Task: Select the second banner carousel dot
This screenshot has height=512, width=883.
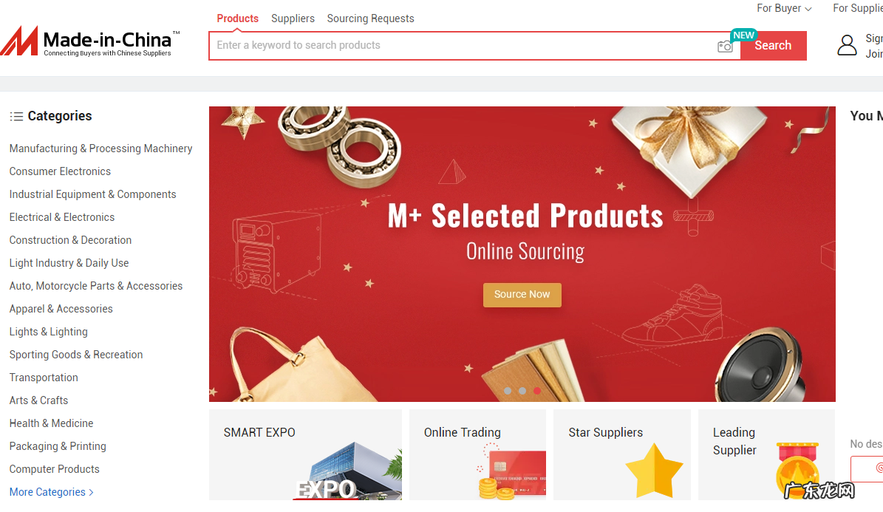Action: coord(522,391)
